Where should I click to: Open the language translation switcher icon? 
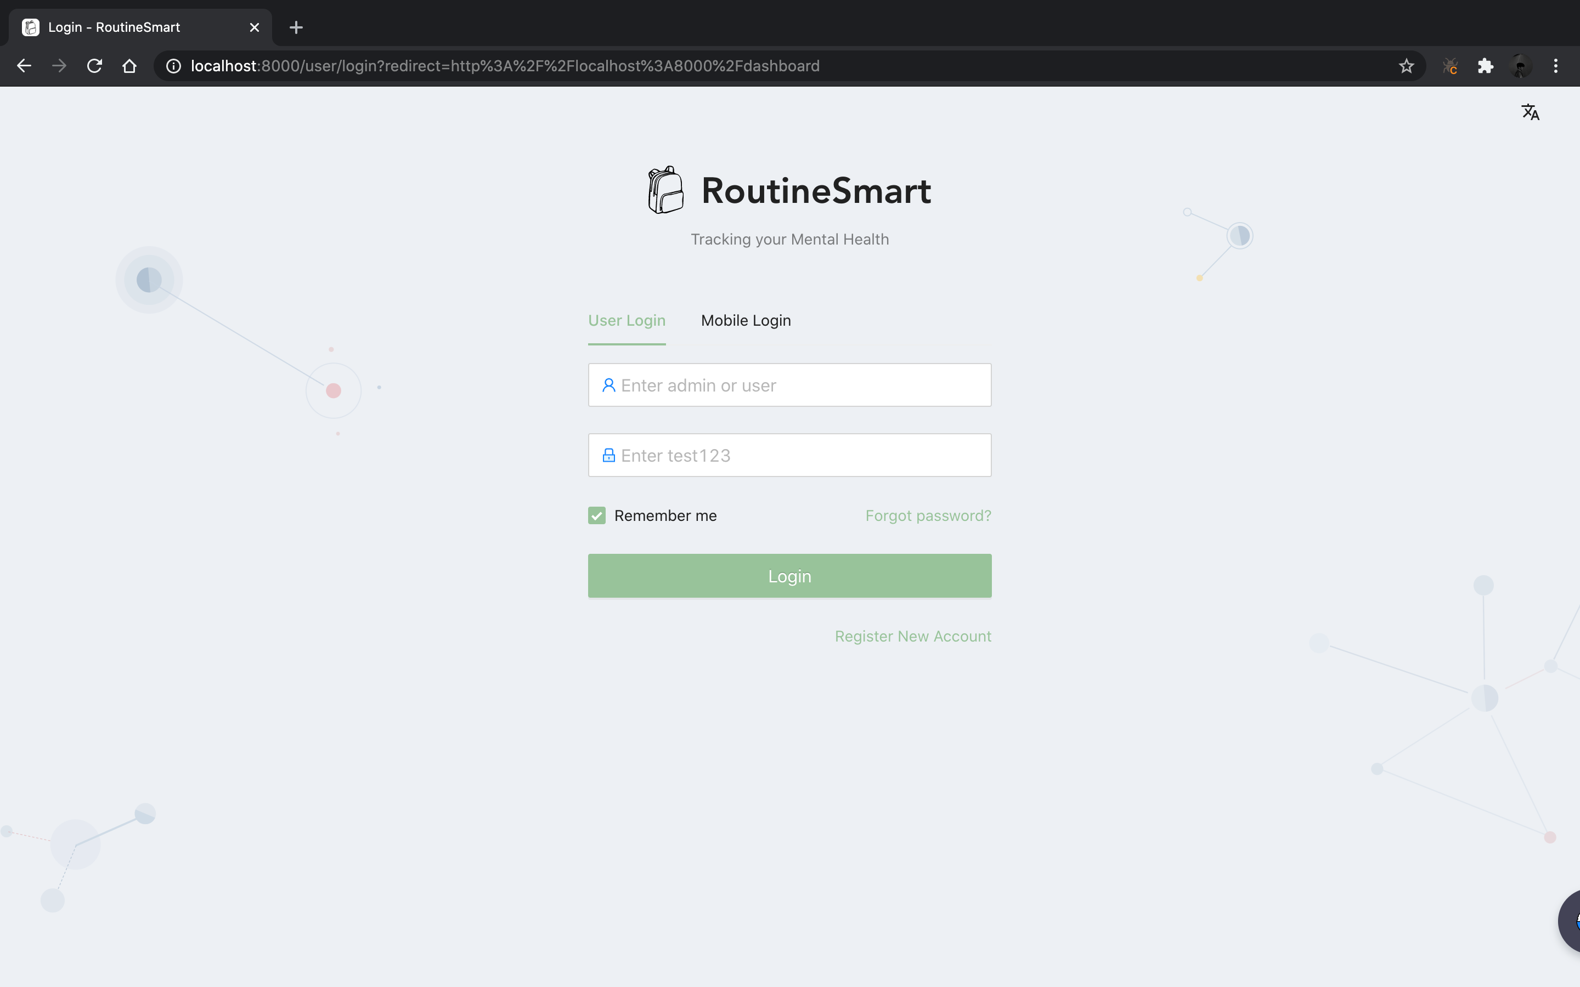click(1530, 112)
